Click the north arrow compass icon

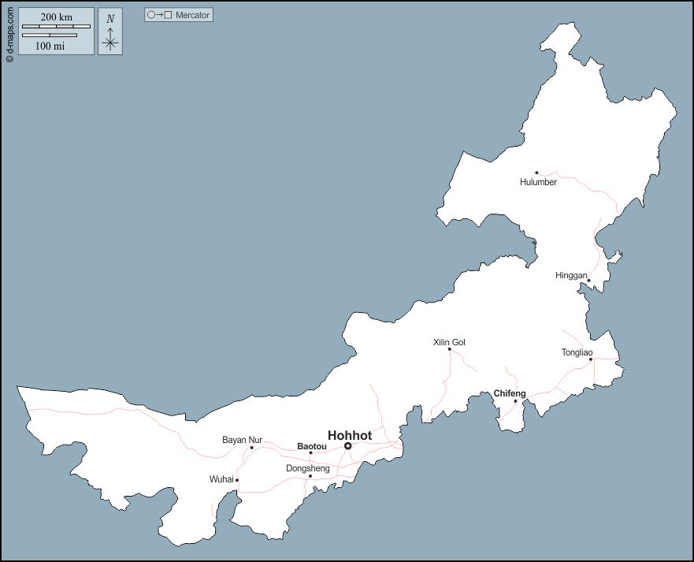click(110, 32)
